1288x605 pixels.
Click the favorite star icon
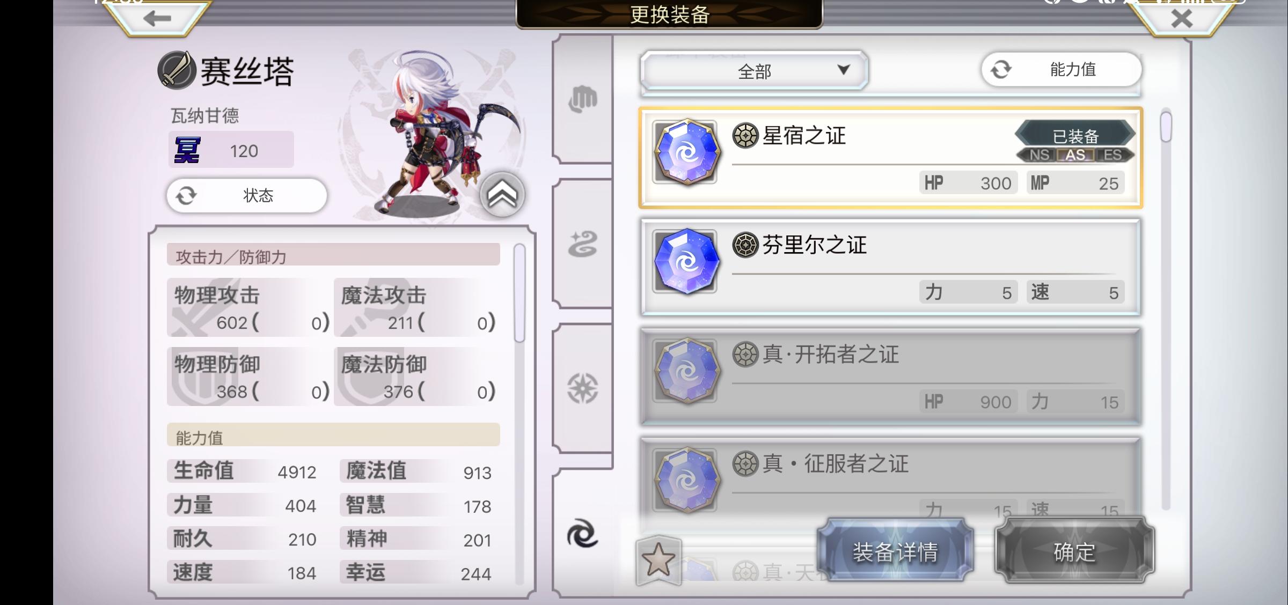tap(658, 560)
